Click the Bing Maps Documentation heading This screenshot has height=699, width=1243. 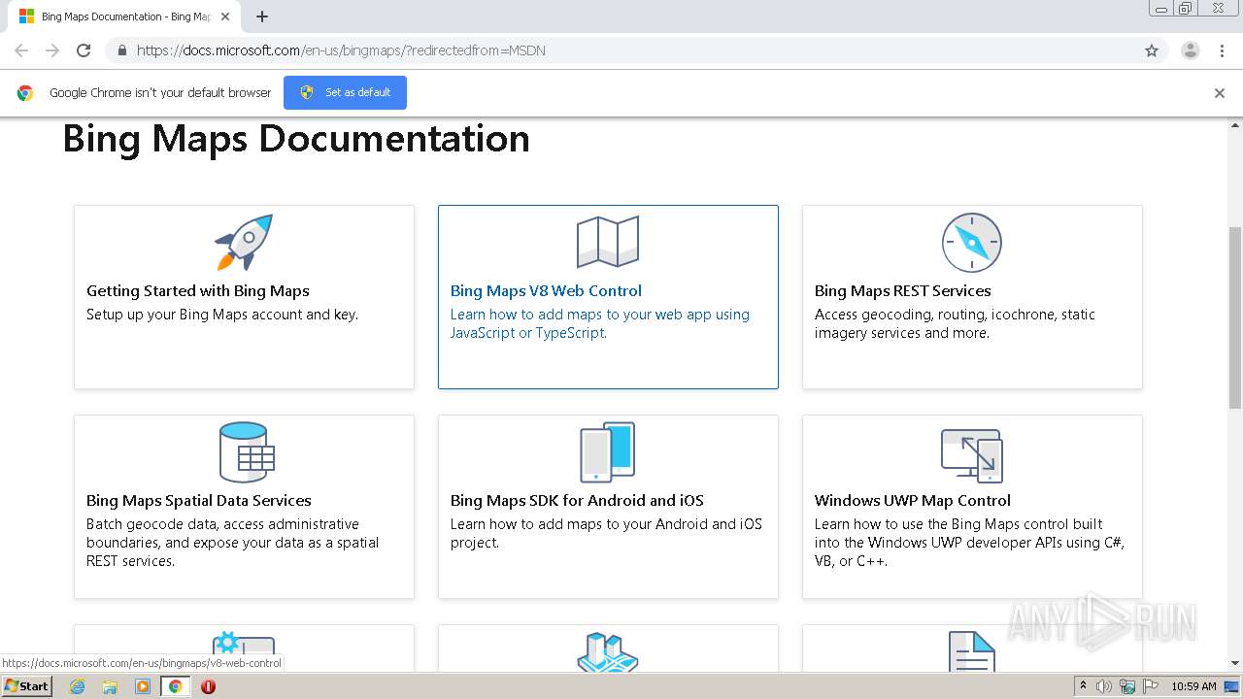click(x=296, y=139)
